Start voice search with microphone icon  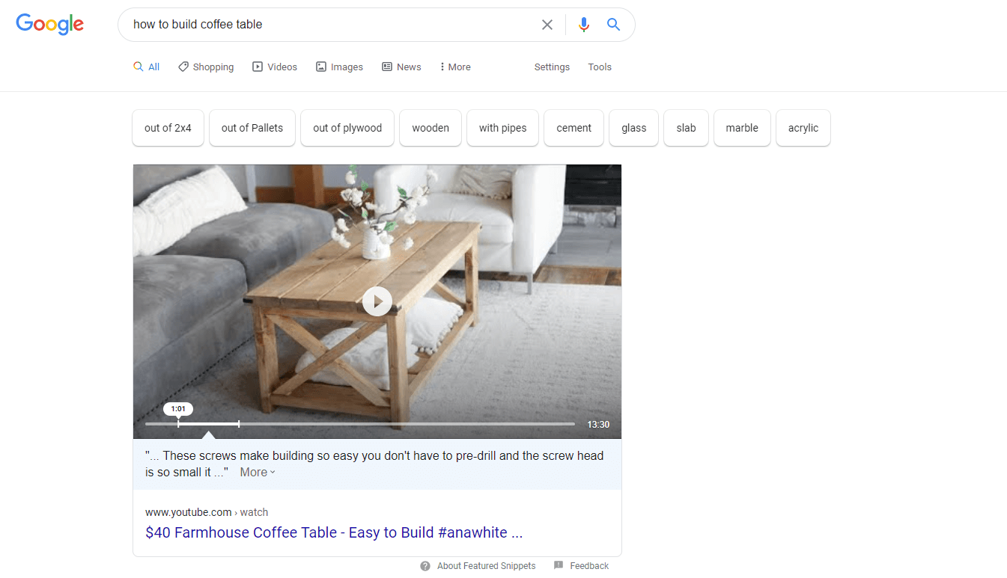584,25
